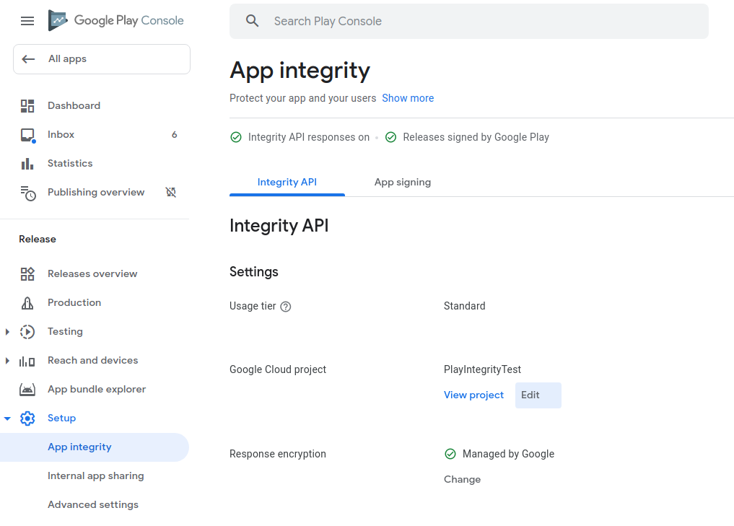Click the Usage tier help icon
Screen dimensions: 734x526
point(285,307)
